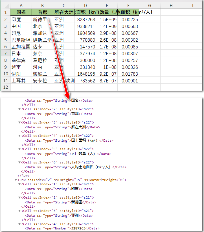
Task: Select the area cell 147570
Action: pyautogui.click(x=85, y=47)
